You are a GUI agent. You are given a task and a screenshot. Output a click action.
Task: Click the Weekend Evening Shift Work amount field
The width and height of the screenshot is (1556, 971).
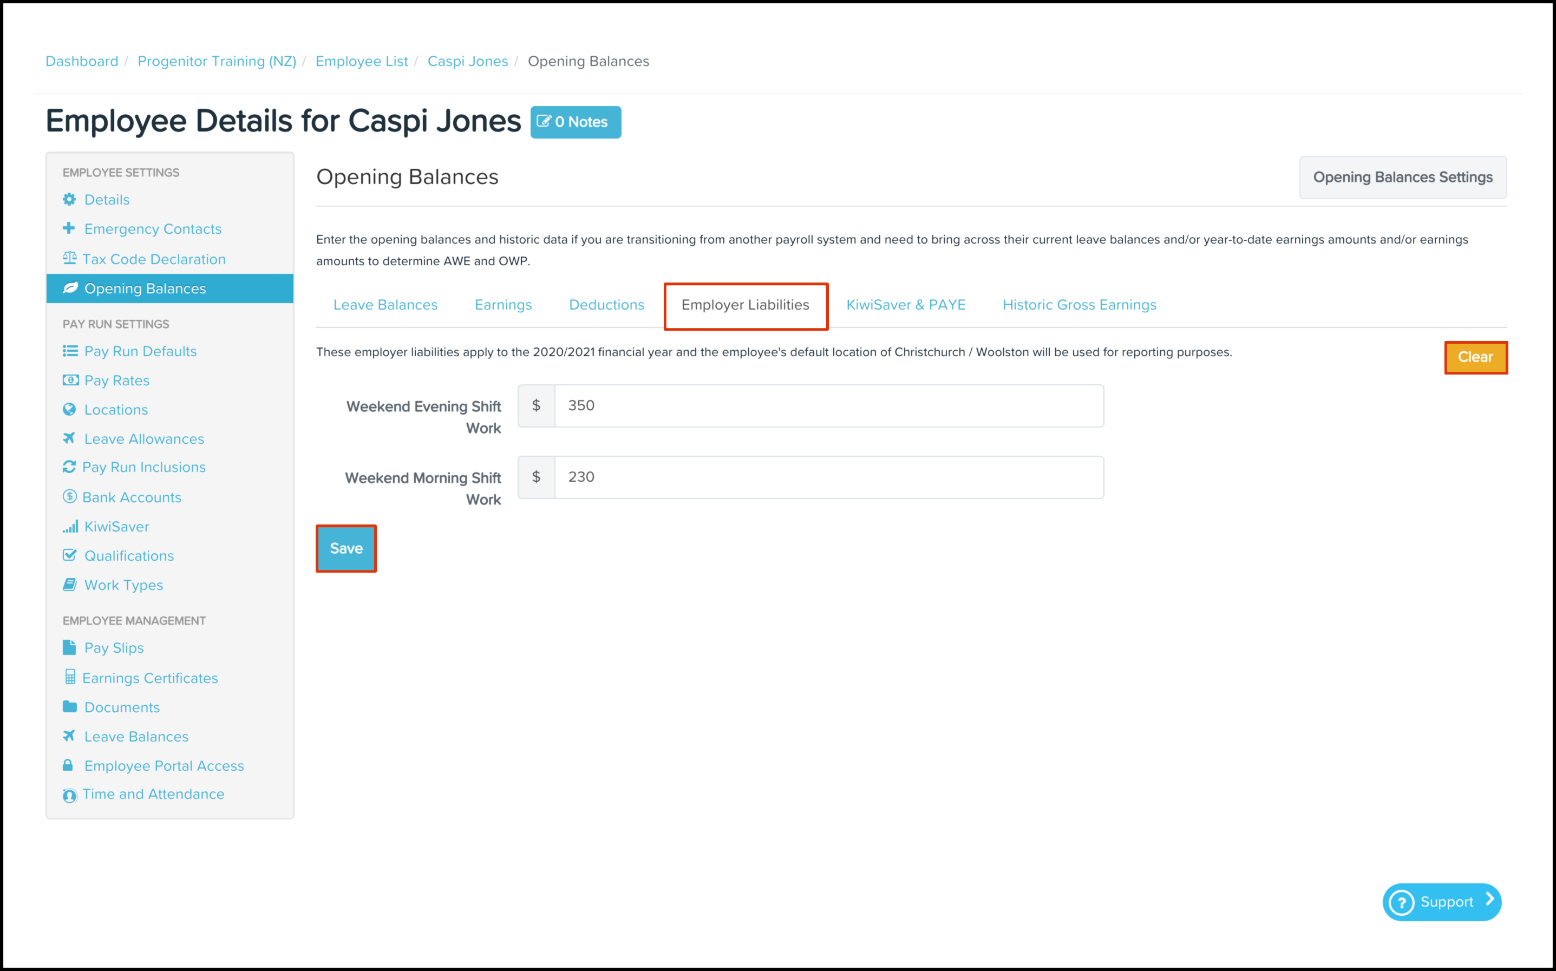pos(828,406)
